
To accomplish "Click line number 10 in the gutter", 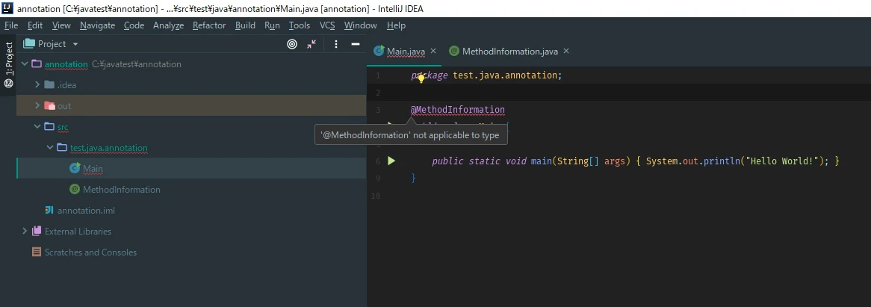I will click(376, 196).
